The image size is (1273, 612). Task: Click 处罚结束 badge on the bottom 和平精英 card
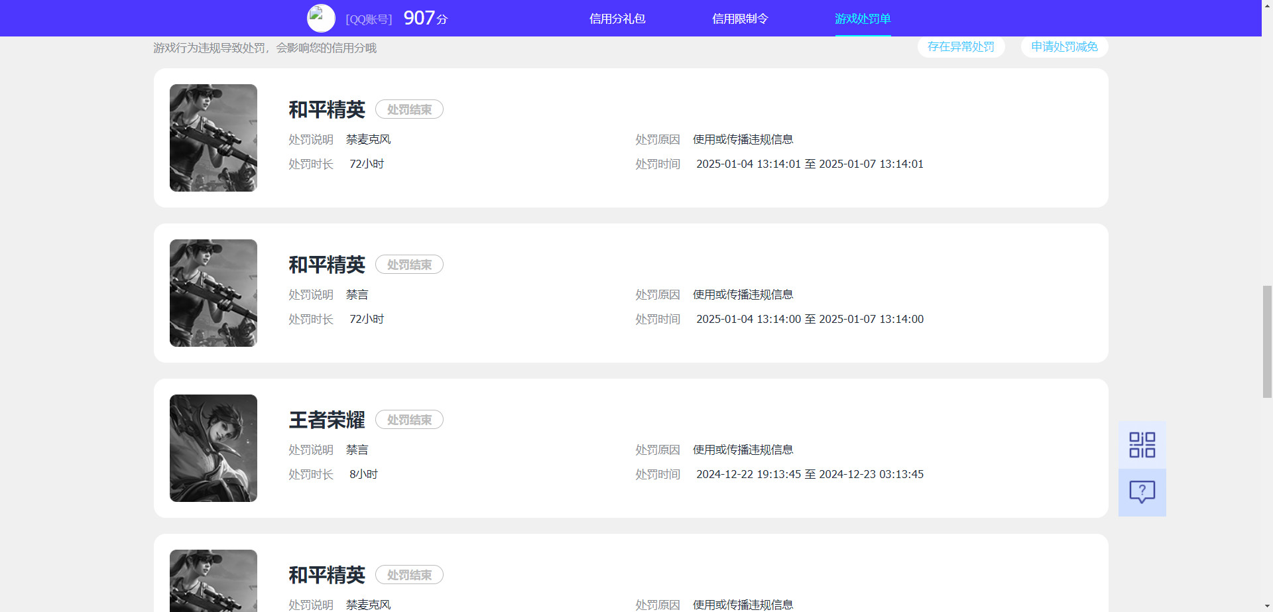[x=409, y=575]
